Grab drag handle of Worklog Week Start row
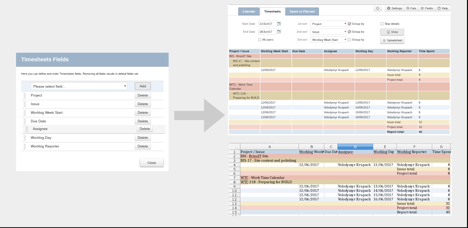Image resolution: width=468 pixels, height=228 pixels. pyautogui.click(x=25, y=113)
